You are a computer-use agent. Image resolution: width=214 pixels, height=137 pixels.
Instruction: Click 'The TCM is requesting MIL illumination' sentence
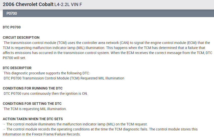click(x=35, y=109)
